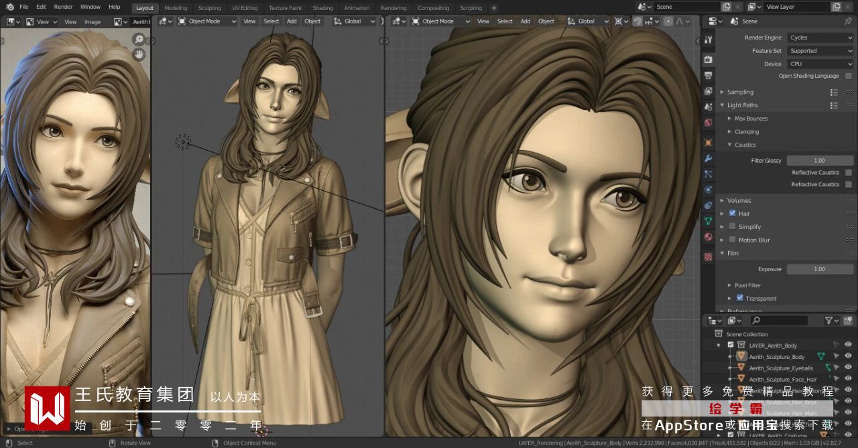This screenshot has height=448, width=858.
Task: Adjust the Exposure value slider
Action: point(820,269)
